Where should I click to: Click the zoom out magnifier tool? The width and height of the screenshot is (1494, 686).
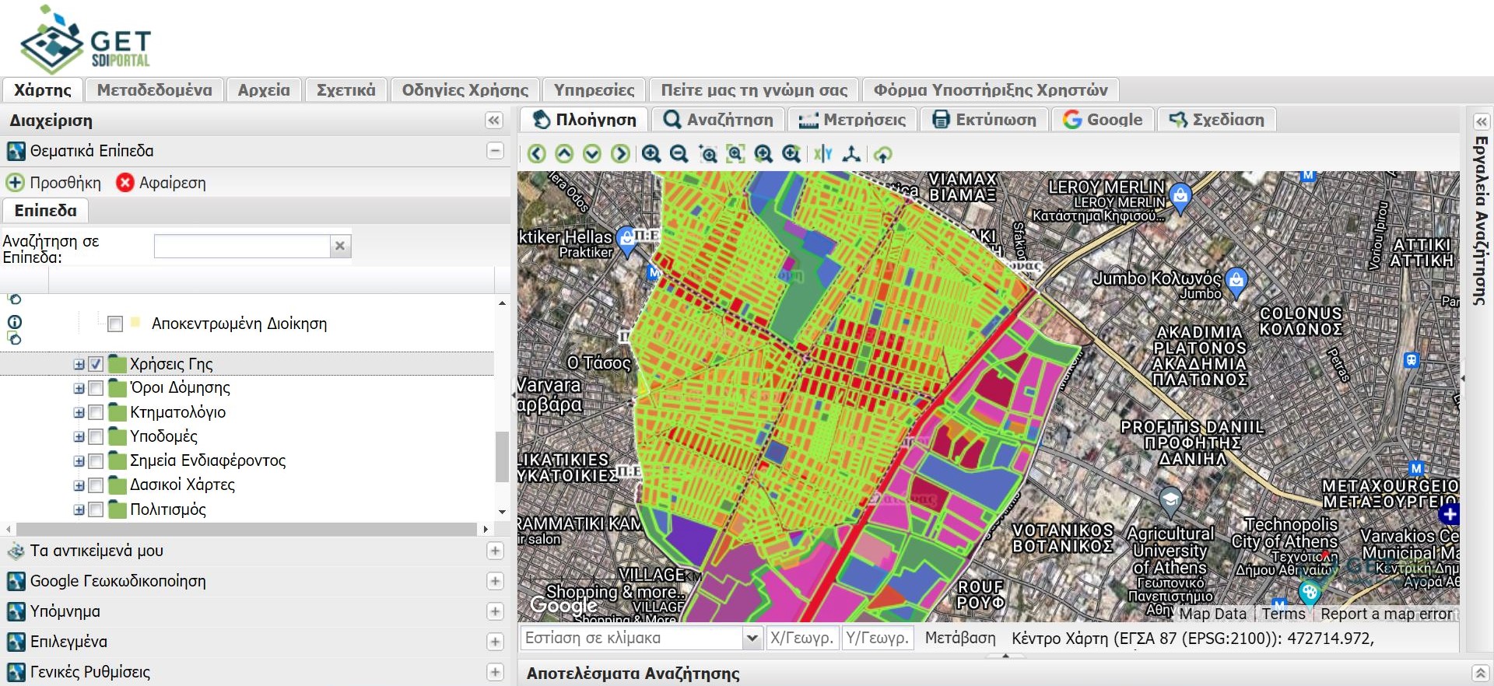pos(679,154)
